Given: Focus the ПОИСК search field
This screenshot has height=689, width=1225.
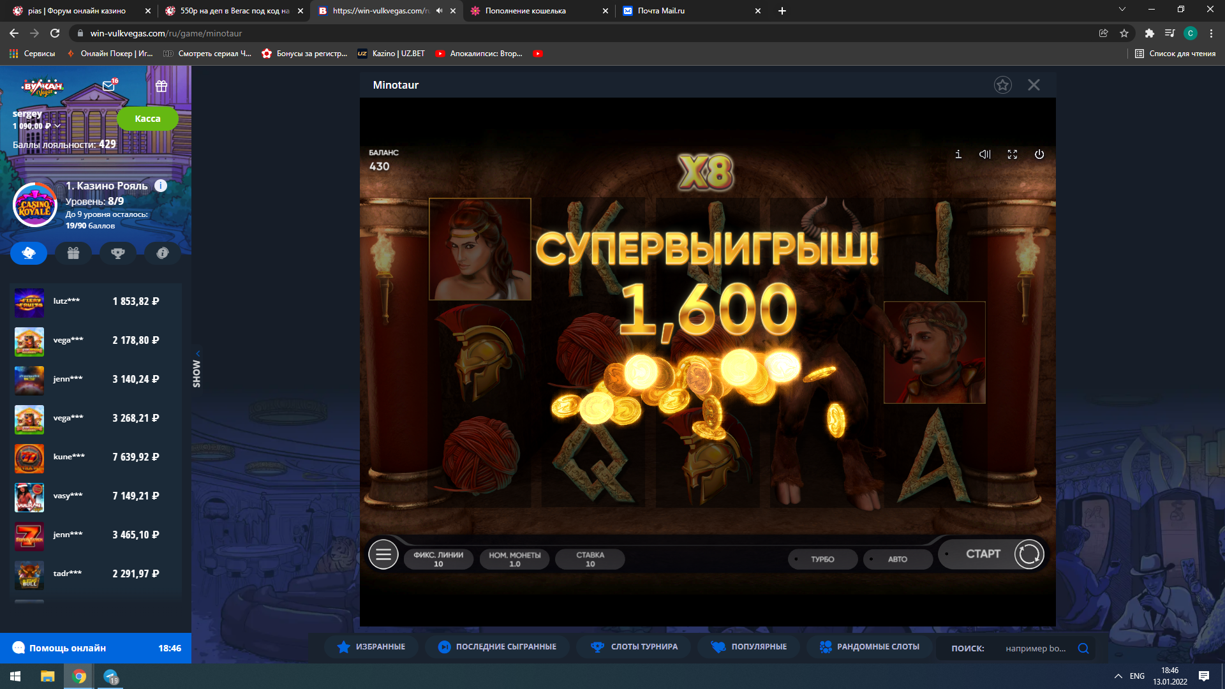Looking at the screenshot, I should pyautogui.click(x=1036, y=648).
